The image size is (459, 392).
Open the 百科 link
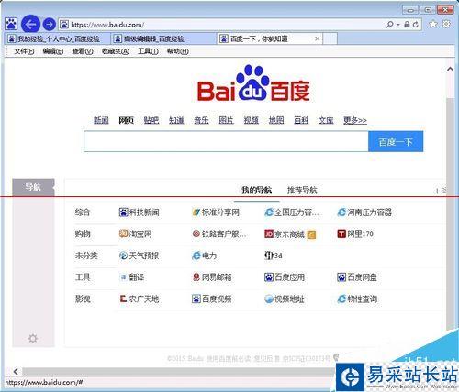pyautogui.click(x=301, y=120)
